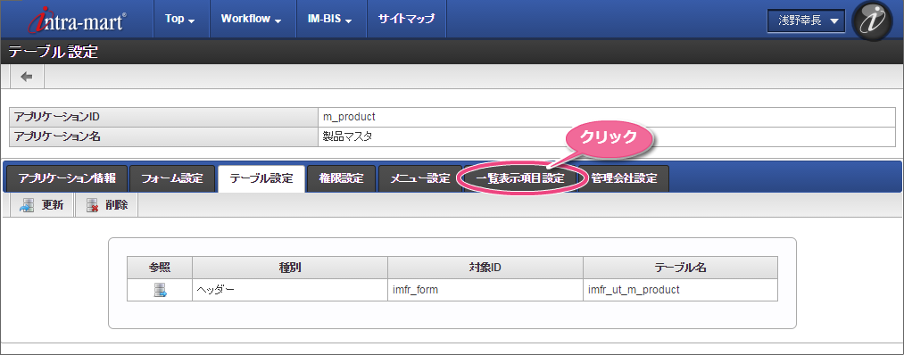Click the アプリケーションID label
This screenshot has width=904, height=355.
tap(57, 117)
